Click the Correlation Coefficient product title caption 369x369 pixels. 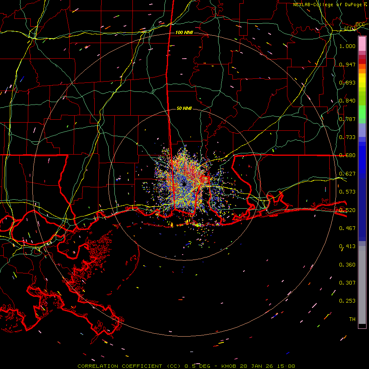[x=186, y=366]
